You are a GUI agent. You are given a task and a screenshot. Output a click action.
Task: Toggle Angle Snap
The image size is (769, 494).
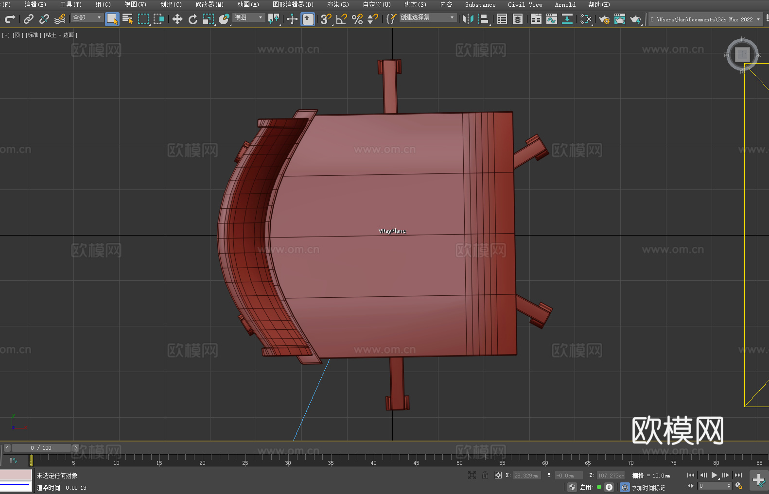(x=342, y=19)
